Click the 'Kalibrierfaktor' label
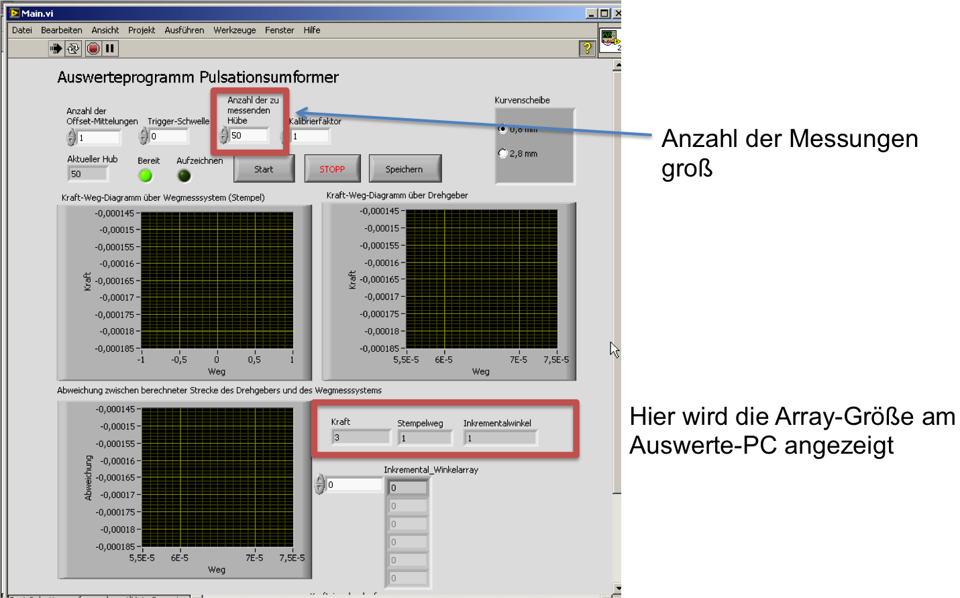 tap(315, 121)
